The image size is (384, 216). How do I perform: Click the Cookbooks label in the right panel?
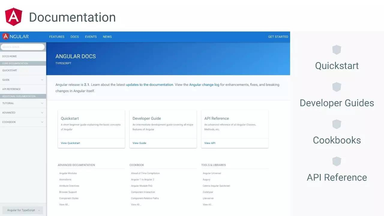[337, 140]
